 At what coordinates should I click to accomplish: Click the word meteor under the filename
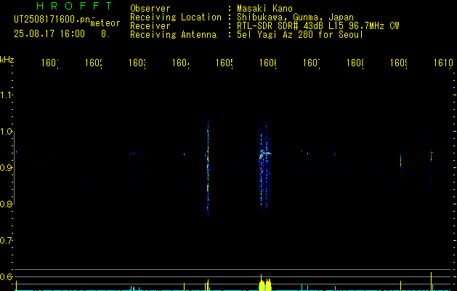click(x=105, y=23)
